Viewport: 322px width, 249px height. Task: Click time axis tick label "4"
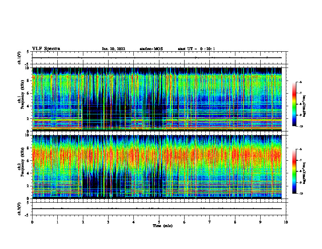[134, 222]
